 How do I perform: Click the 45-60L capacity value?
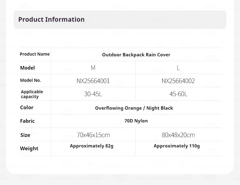coord(178,94)
